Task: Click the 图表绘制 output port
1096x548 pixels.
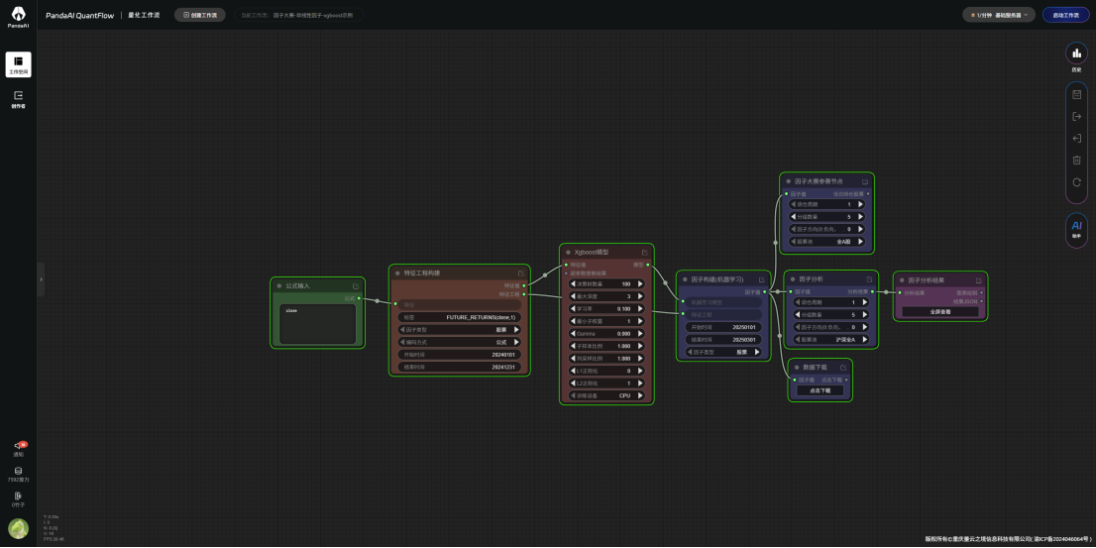Action: point(981,293)
